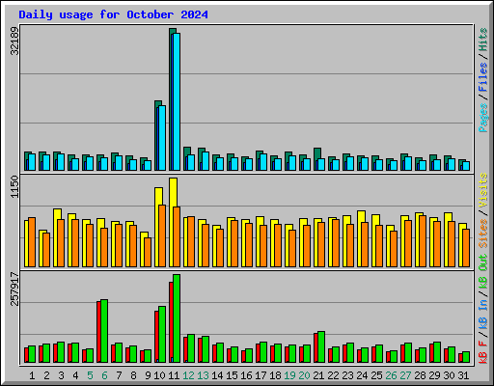Select weekend day 20 label

[304, 375]
